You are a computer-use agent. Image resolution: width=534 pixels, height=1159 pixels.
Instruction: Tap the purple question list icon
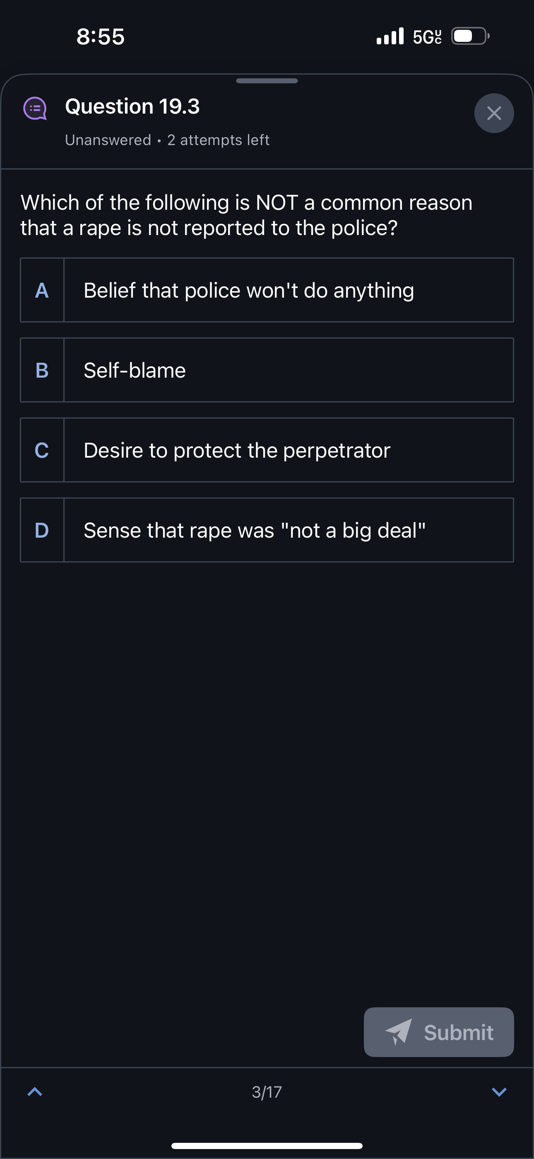click(35, 109)
